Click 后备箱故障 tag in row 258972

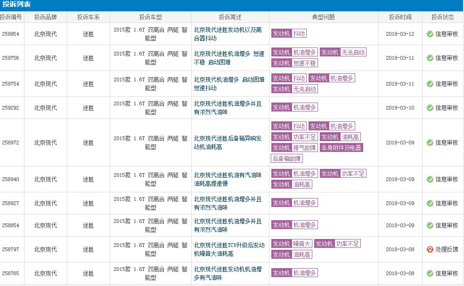click(x=287, y=159)
